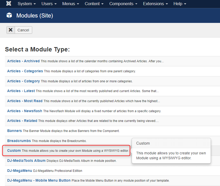The width and height of the screenshot is (220, 186).
Task: Open the Menus dropdown
Action: point(71,4)
